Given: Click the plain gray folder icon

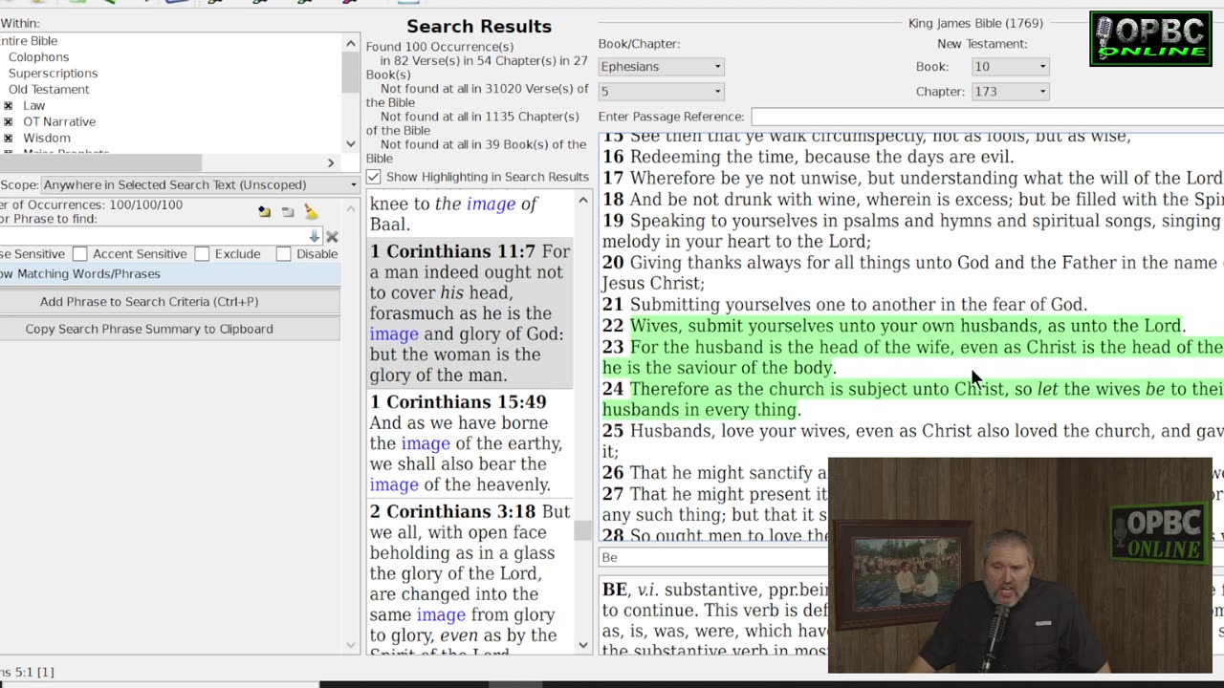Looking at the screenshot, I should click(x=287, y=212).
